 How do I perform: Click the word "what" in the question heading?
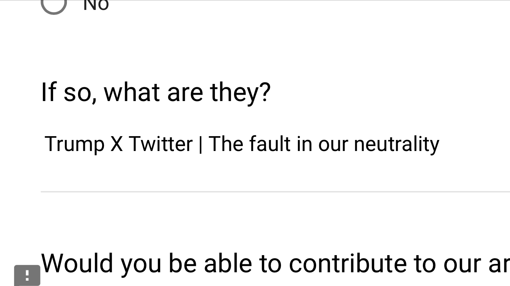pos(132,92)
